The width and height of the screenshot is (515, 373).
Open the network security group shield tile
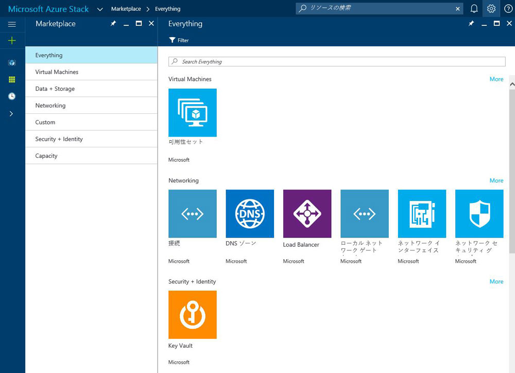point(479,214)
